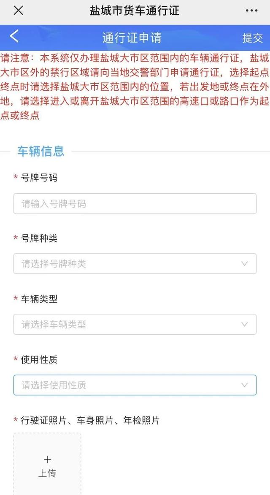
Task: Click the 车辆类型 dropdown arrow icon
Action: 244,324
